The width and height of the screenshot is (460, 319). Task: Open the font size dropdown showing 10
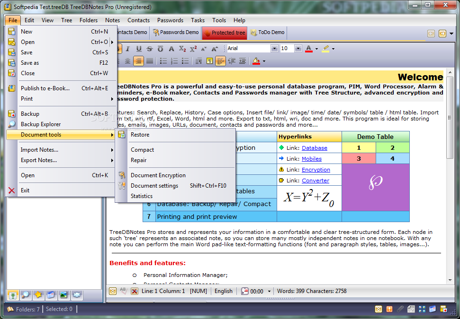coord(298,49)
